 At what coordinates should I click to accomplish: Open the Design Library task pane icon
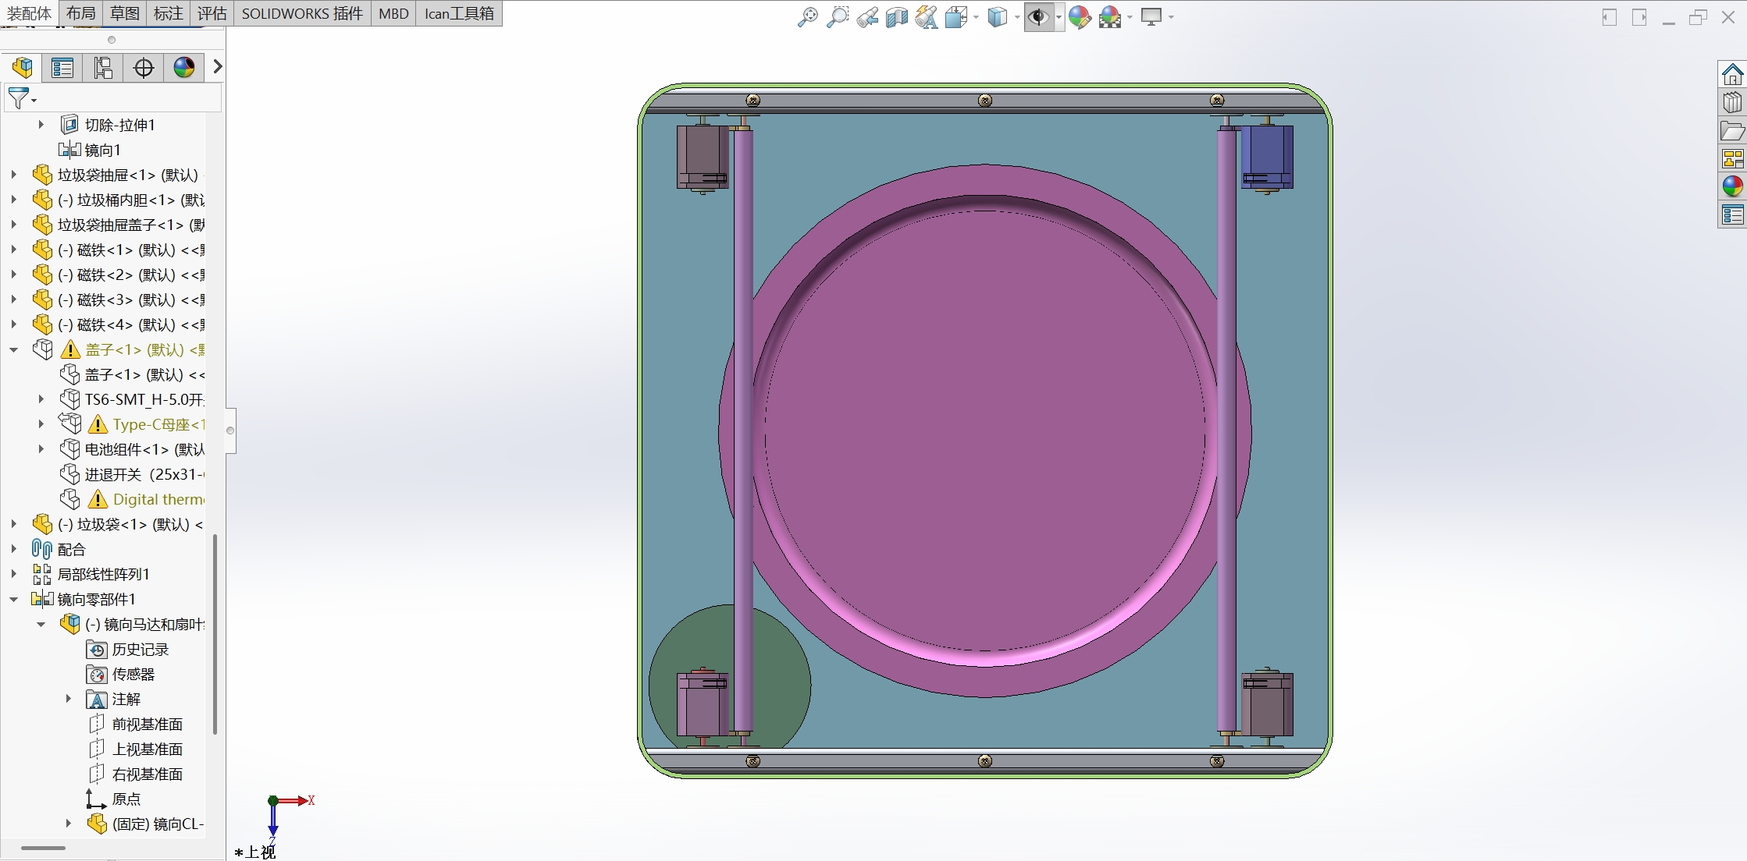pyautogui.click(x=1732, y=103)
